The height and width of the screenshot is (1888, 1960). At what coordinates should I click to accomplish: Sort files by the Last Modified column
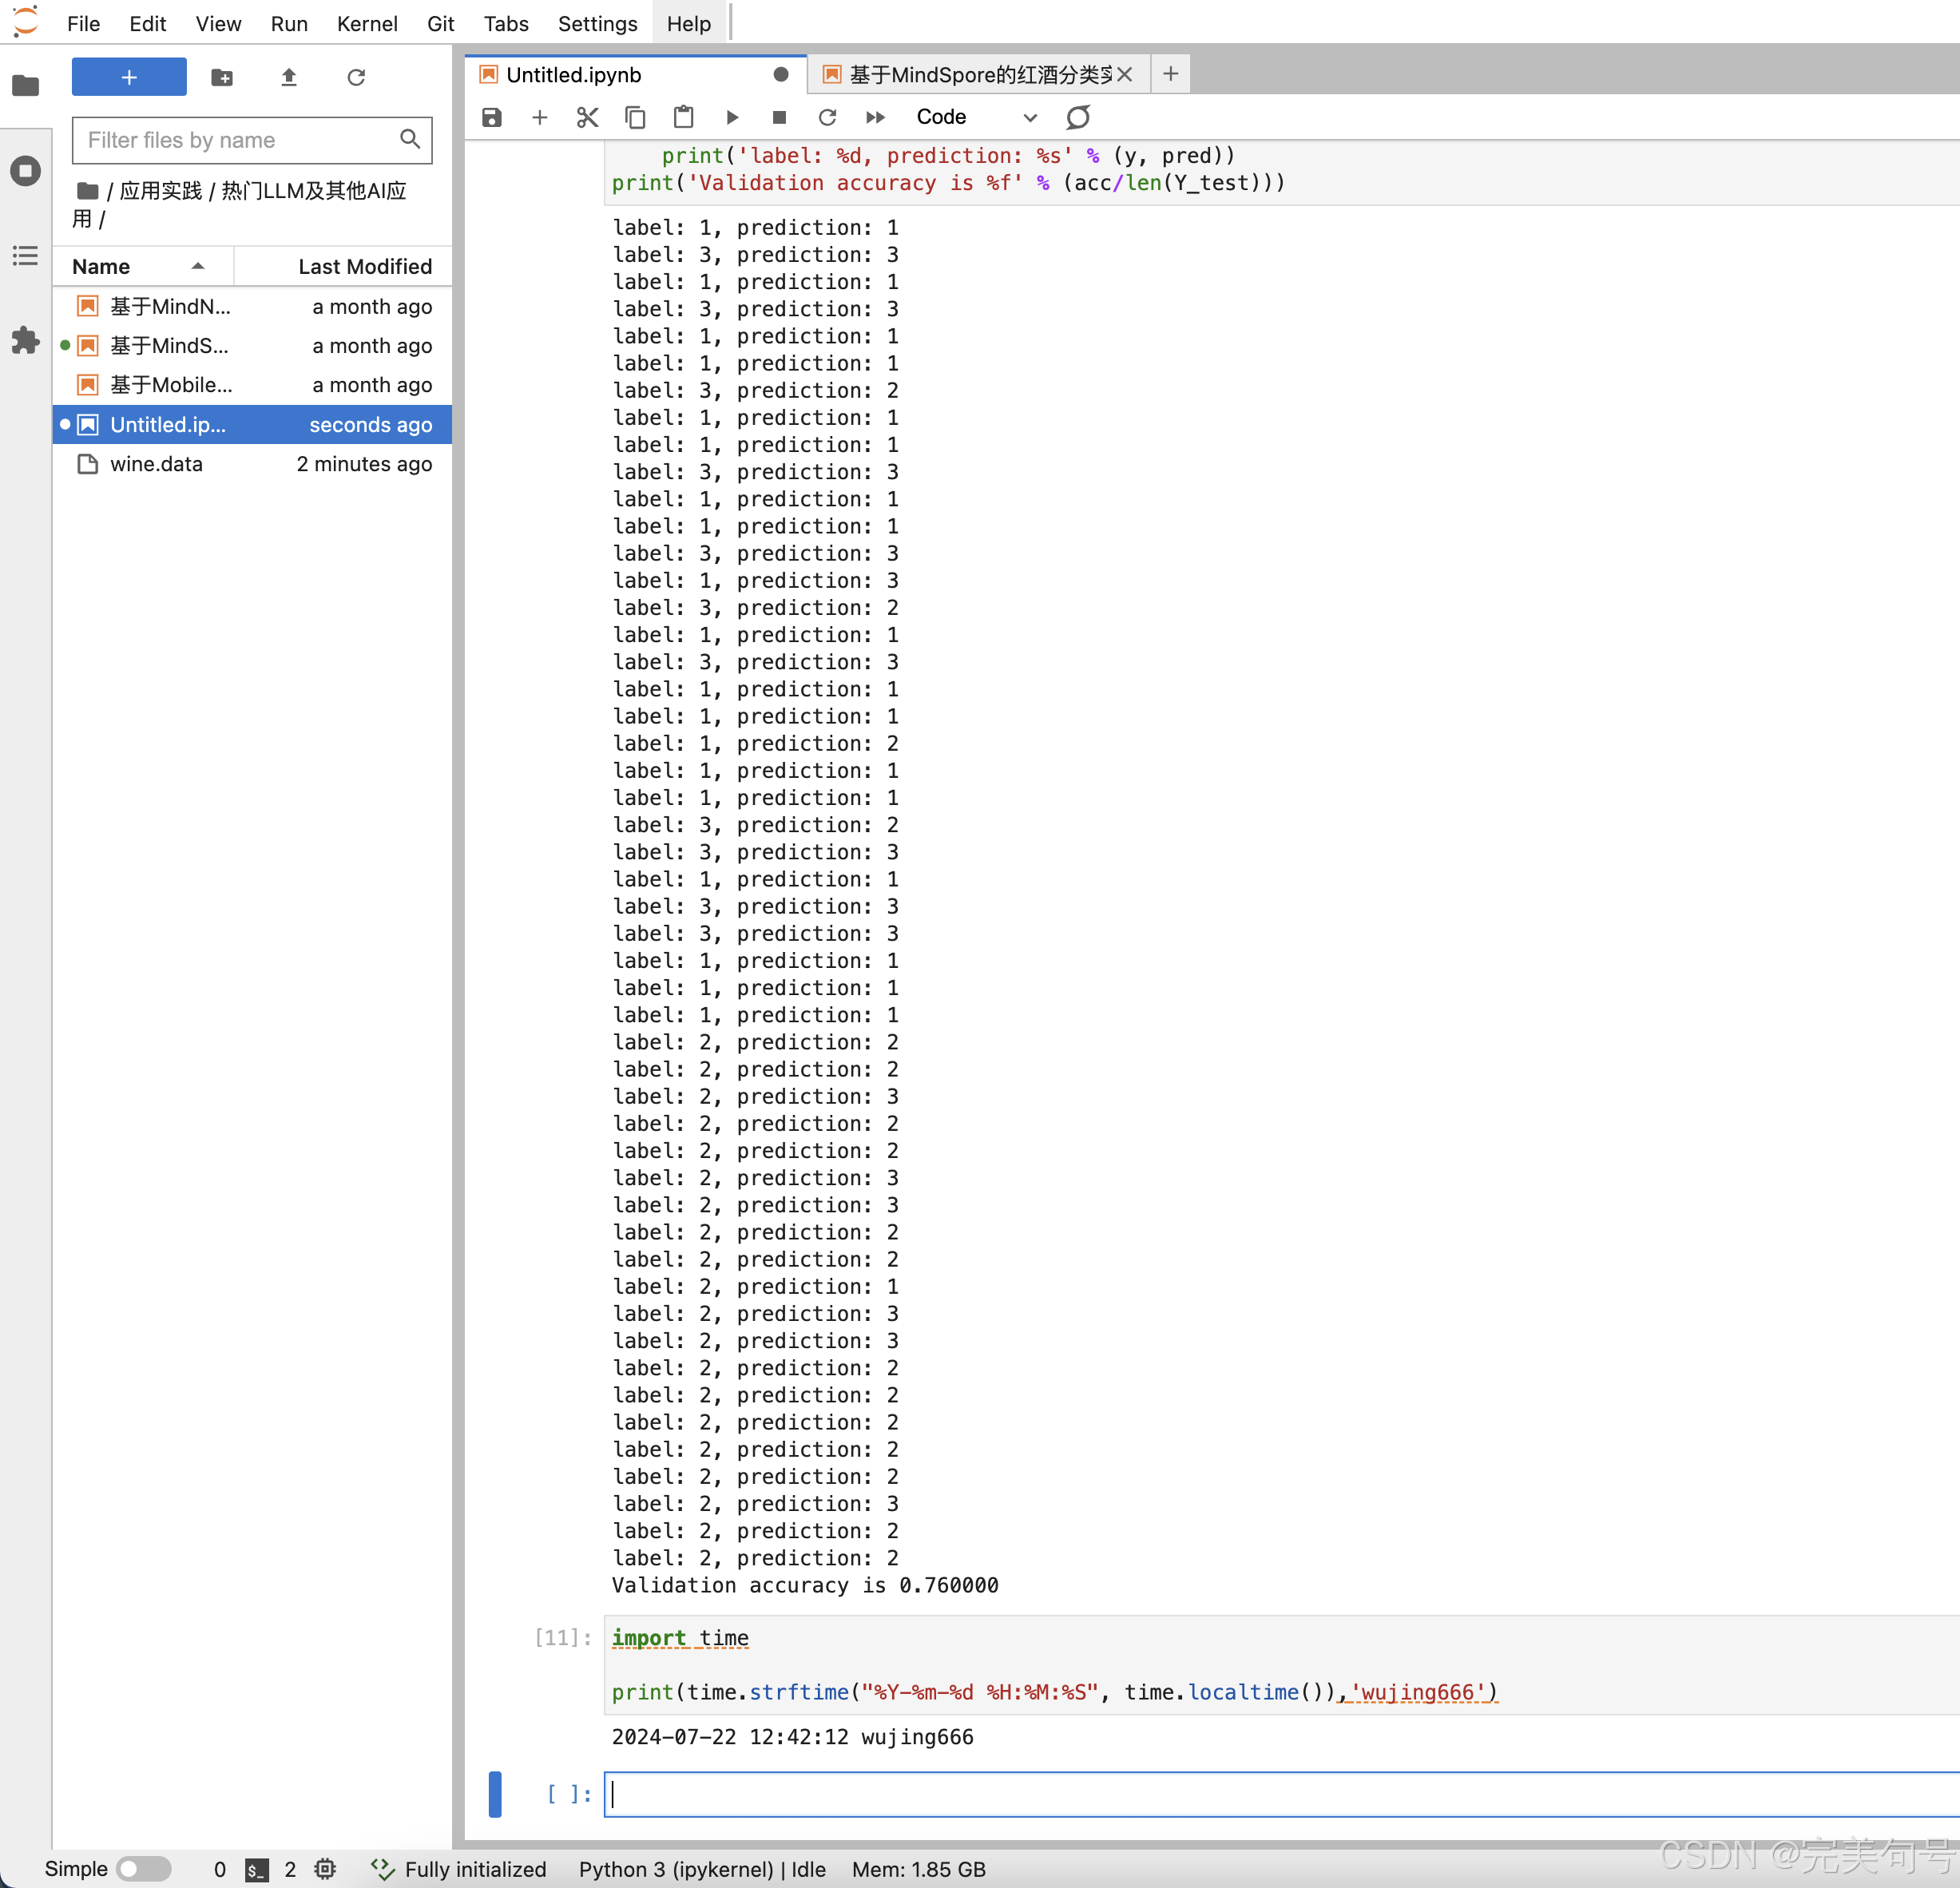click(x=364, y=266)
